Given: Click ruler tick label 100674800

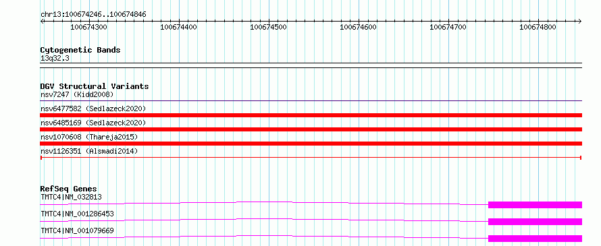Looking at the screenshot, I should coord(538,27).
